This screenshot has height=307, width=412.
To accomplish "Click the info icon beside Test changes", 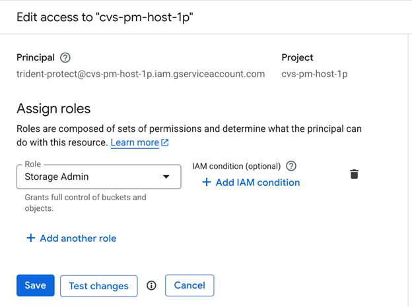I will click(151, 285).
